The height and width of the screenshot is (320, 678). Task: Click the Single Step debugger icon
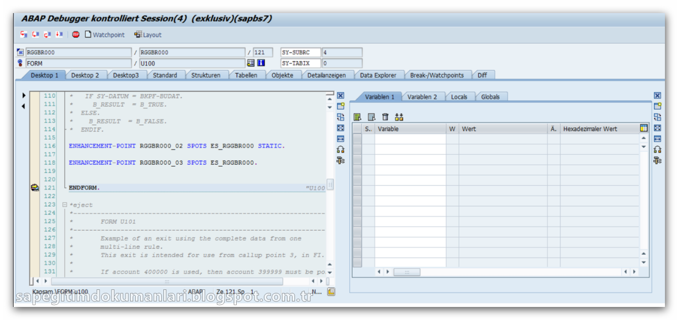coord(24,35)
